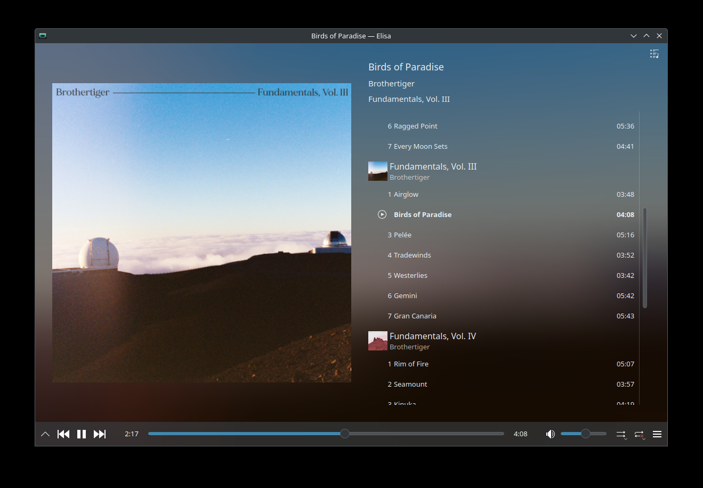Skip to the next track

point(100,434)
